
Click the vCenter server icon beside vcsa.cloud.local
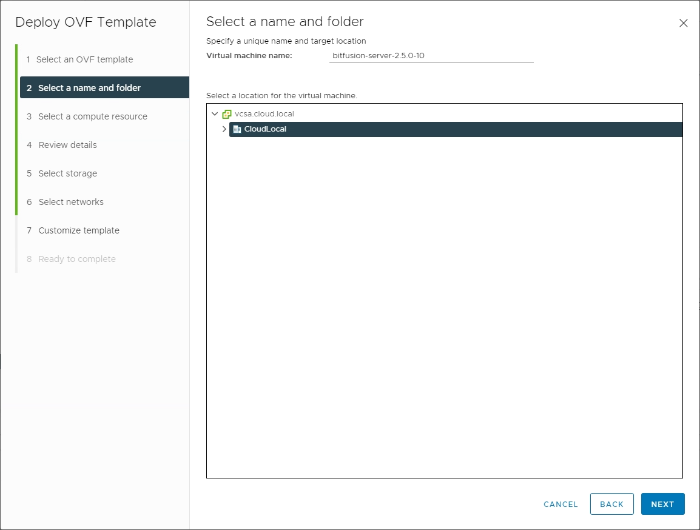click(x=227, y=114)
